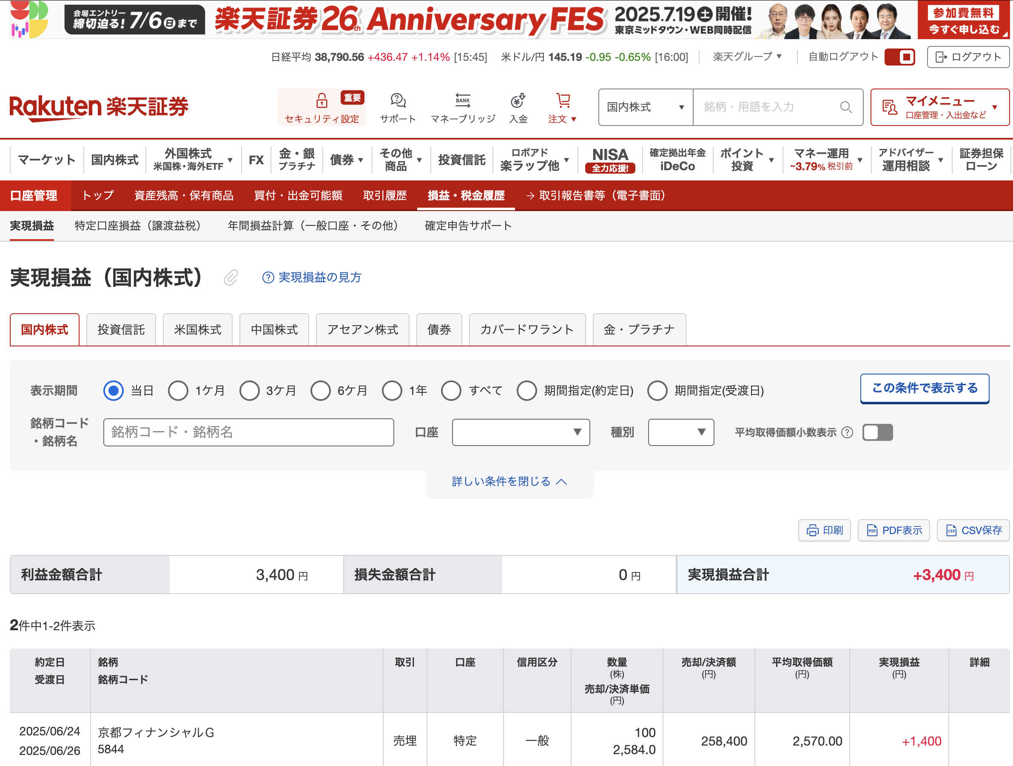This screenshot has width=1013, height=766.
Task: Open 買付・出金可能額 menu item
Action: (x=298, y=196)
